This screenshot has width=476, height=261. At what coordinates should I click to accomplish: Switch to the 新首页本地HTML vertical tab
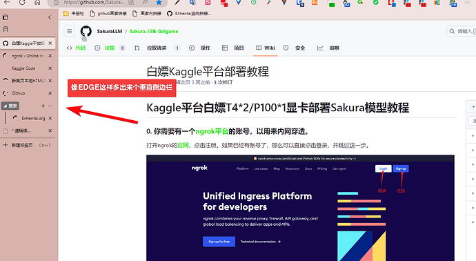(x=28, y=81)
